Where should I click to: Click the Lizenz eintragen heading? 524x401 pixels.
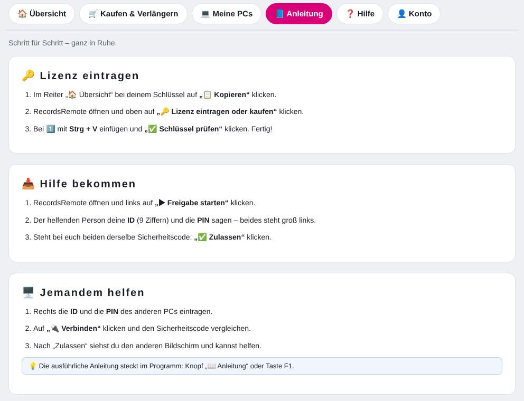pos(89,75)
